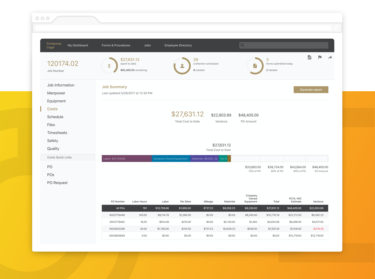Screen dimensions: 375x279
Task: Select Safety in sidebar
Action: (x=52, y=141)
